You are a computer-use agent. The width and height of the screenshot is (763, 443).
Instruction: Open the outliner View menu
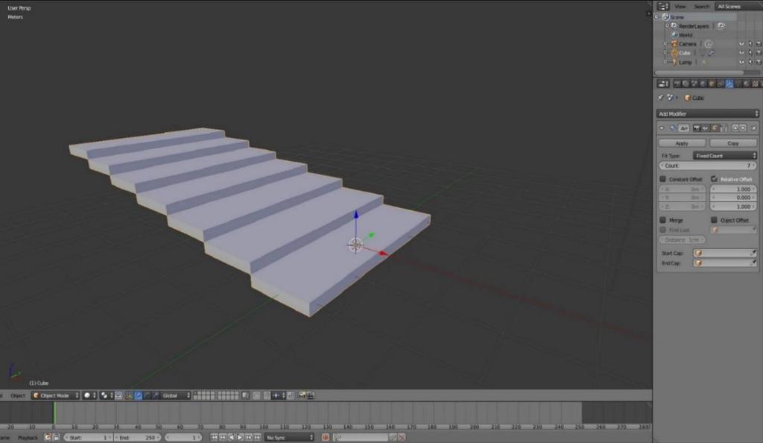680,6
